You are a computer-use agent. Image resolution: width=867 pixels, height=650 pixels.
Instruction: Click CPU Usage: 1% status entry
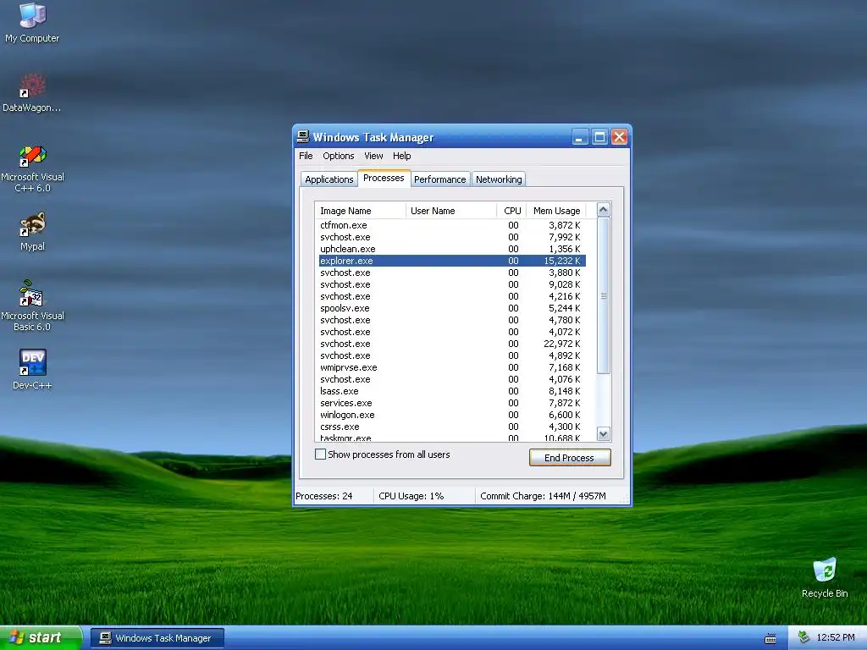[x=411, y=496]
